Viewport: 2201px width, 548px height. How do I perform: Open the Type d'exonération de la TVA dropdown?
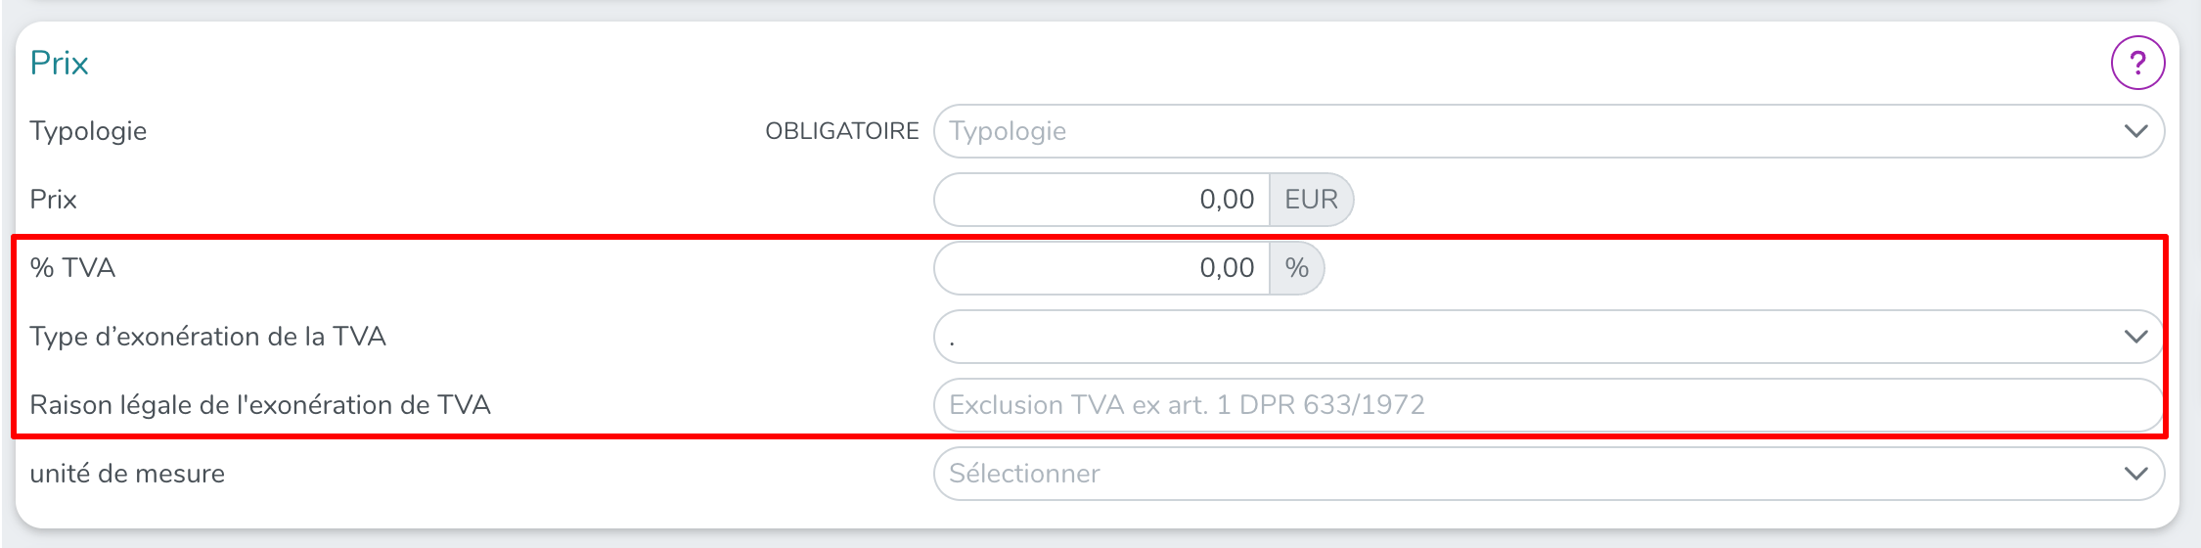click(1526, 337)
